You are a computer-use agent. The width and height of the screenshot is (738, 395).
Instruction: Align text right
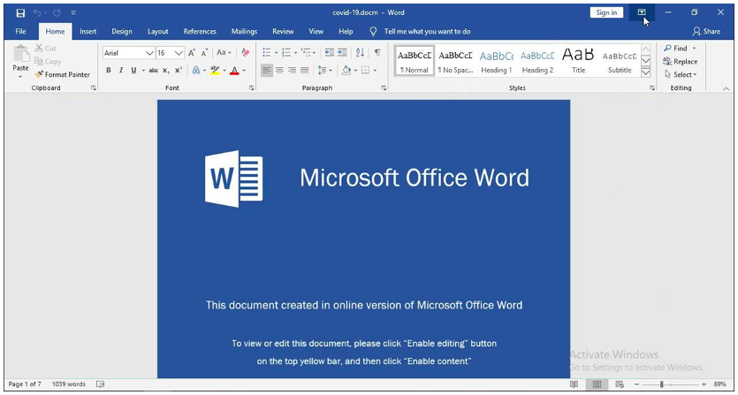[x=292, y=70]
